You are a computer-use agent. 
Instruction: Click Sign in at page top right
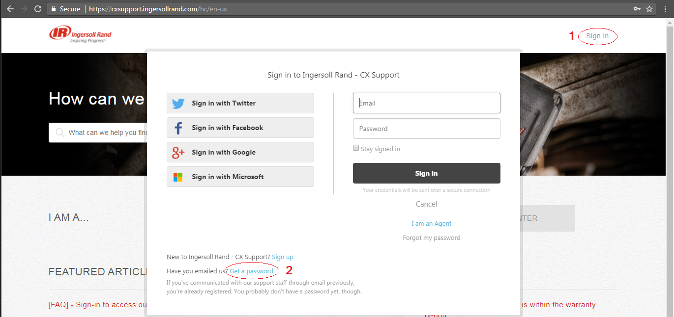coord(597,36)
